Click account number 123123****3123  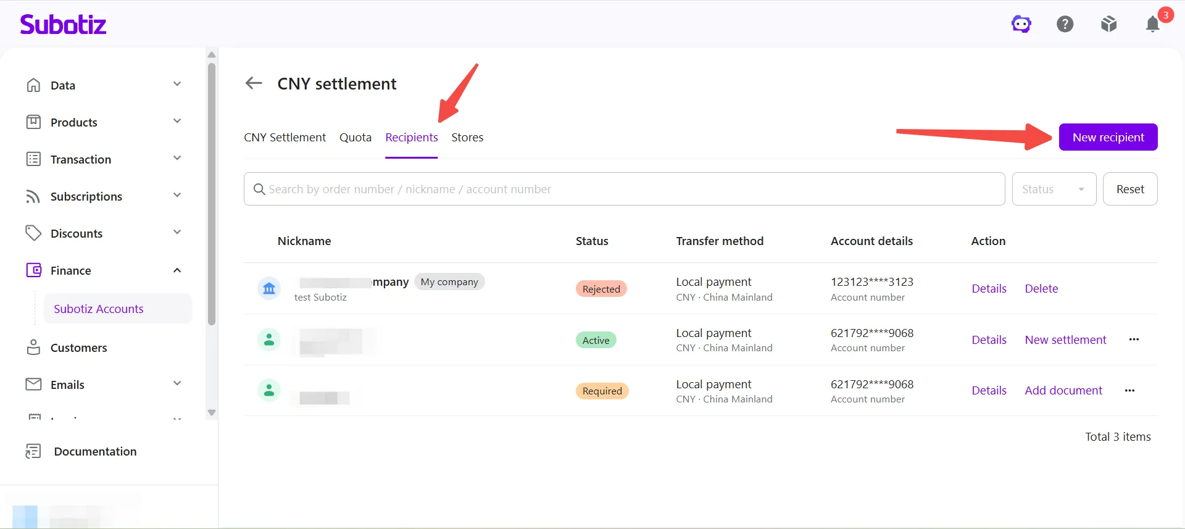[x=871, y=281]
